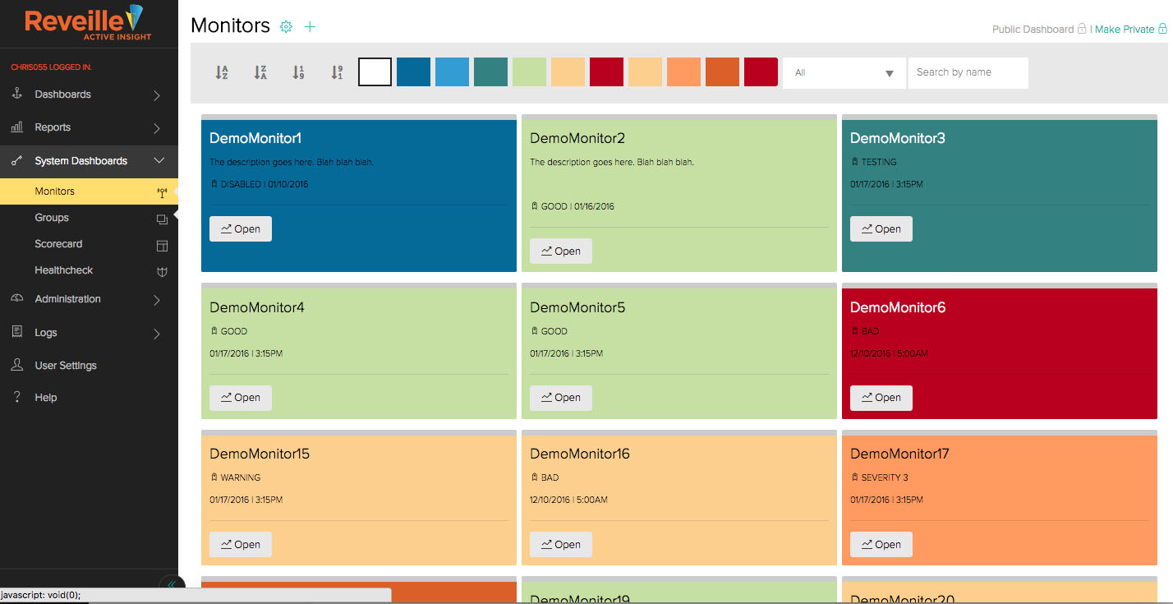The width and height of the screenshot is (1173, 604).
Task: Sort monitors numerically 9 to 1
Action: 337,72
